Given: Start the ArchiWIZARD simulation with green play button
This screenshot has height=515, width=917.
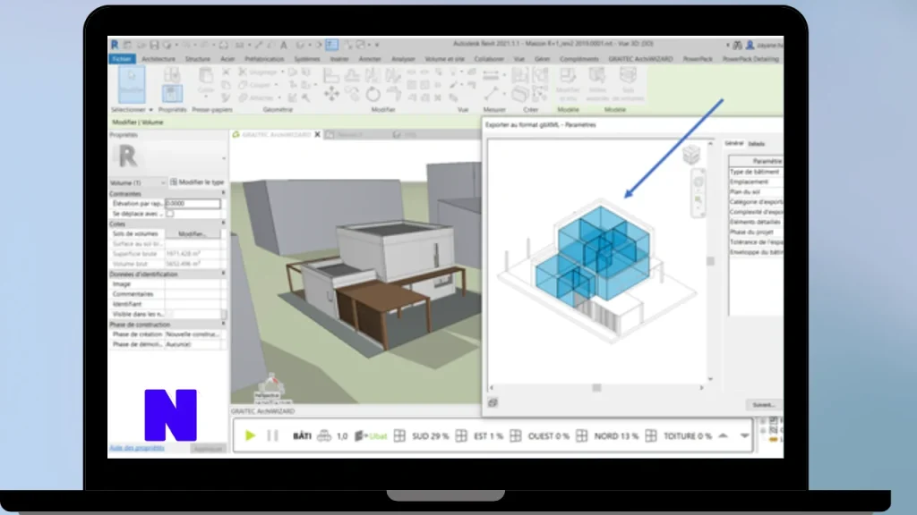Looking at the screenshot, I should [x=251, y=435].
